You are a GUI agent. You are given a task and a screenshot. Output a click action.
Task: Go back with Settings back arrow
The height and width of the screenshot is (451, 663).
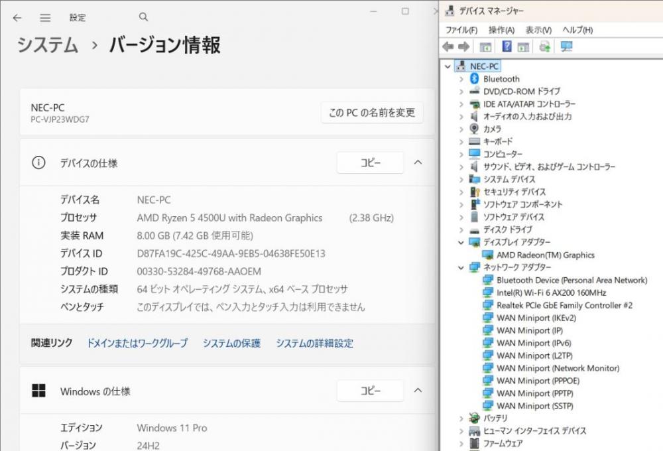coord(17,18)
